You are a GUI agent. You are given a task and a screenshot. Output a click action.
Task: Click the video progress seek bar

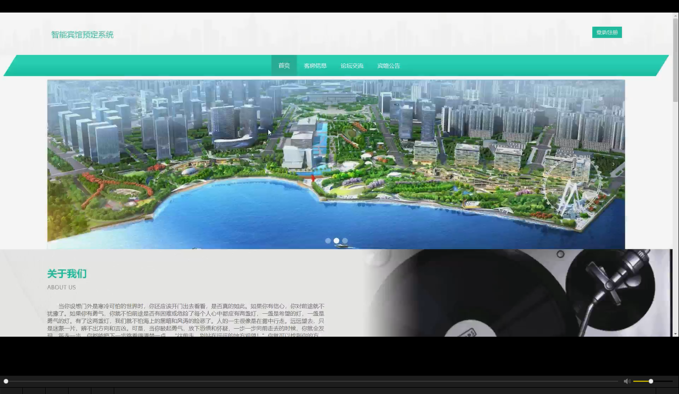point(311,381)
